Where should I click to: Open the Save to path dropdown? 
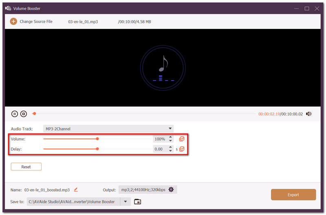coord(126,202)
